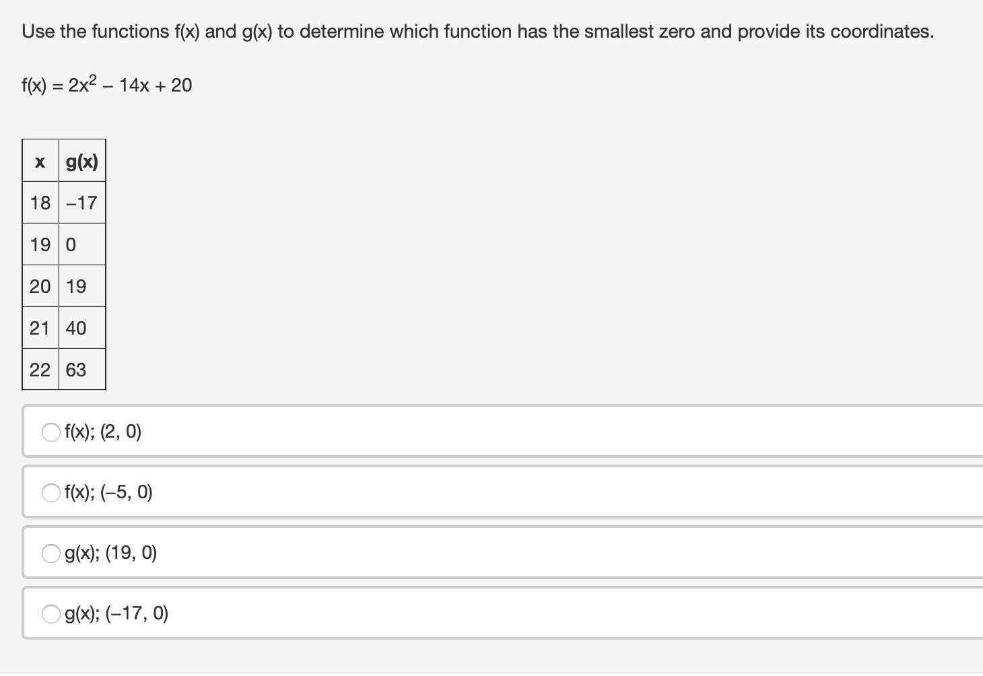Click the equation f(x) = 2x² – 14x + 20
Screen dimensions: 983x676
(107, 84)
